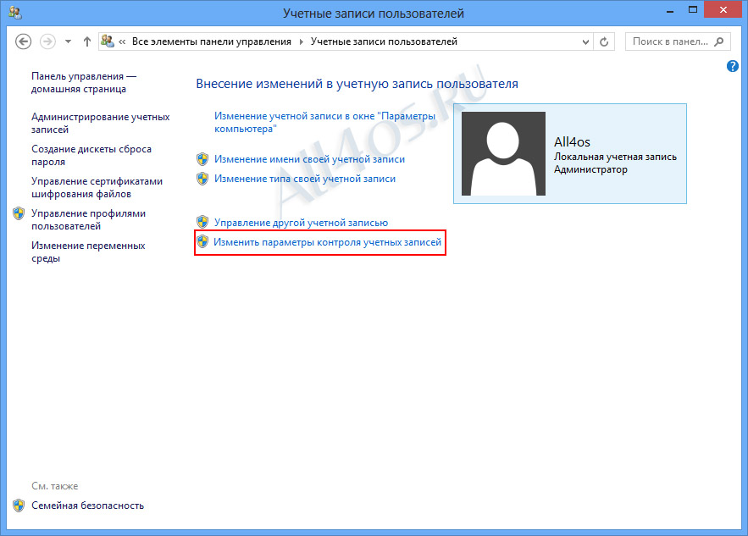Open 'Управление профилями пользователей' link
The height and width of the screenshot is (536, 748).
88,219
